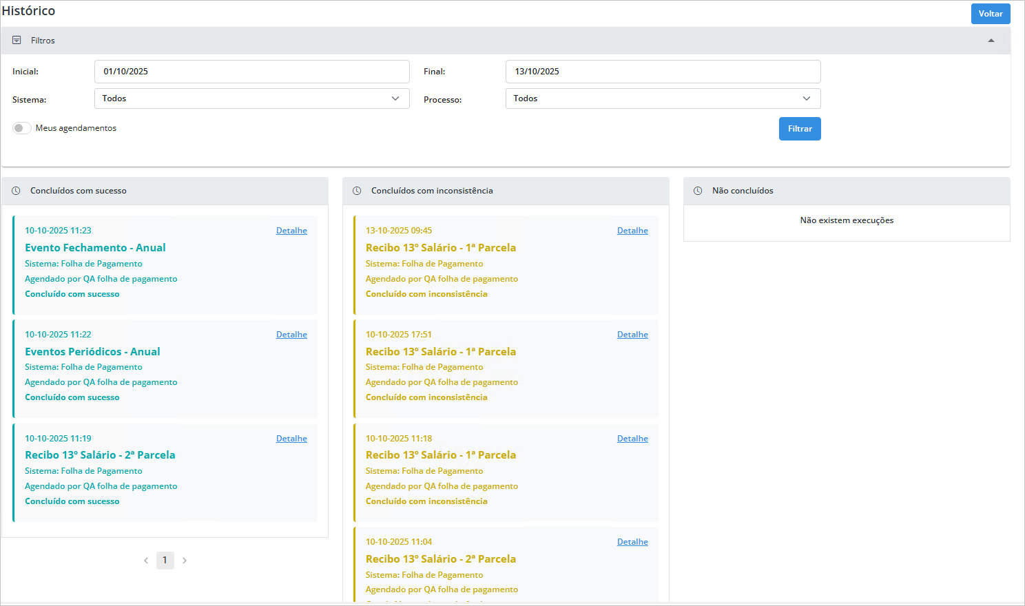Open the Processo dropdown
Screen dimensions: 1025x606
click(x=663, y=98)
